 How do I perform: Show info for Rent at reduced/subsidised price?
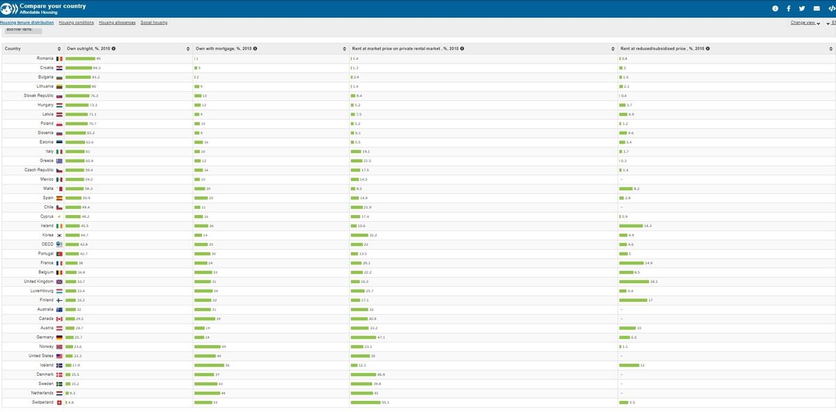click(x=708, y=49)
